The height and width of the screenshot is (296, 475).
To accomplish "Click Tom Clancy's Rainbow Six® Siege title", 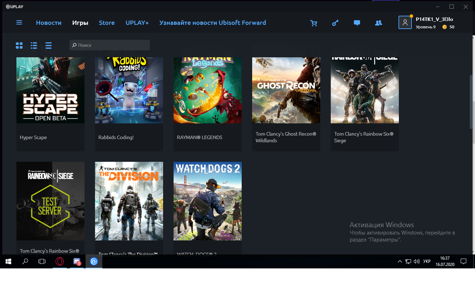I will (364, 137).
